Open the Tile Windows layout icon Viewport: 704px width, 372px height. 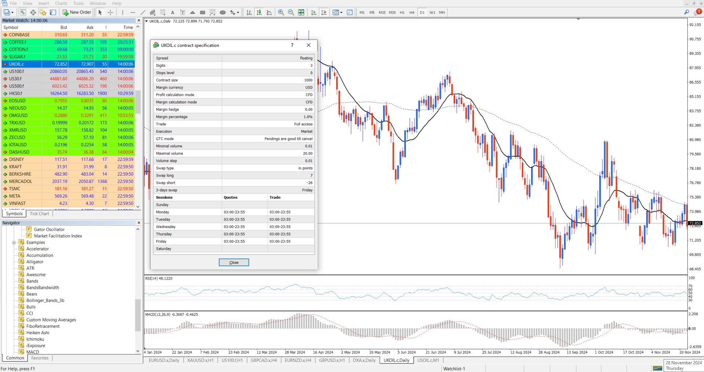tap(301, 12)
